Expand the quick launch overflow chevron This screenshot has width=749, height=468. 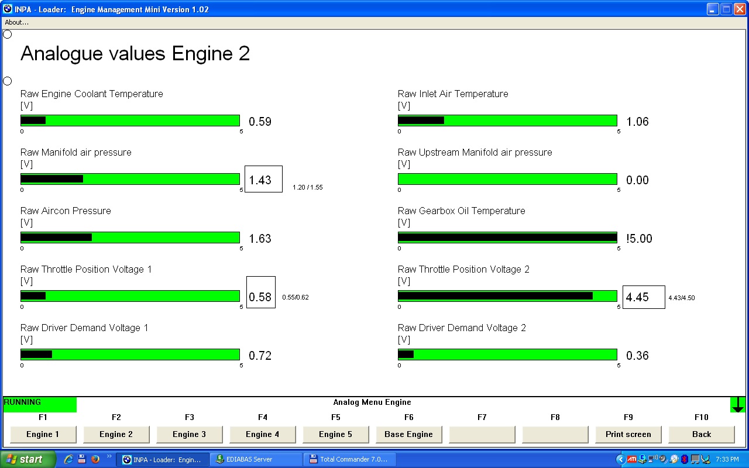pos(109,456)
